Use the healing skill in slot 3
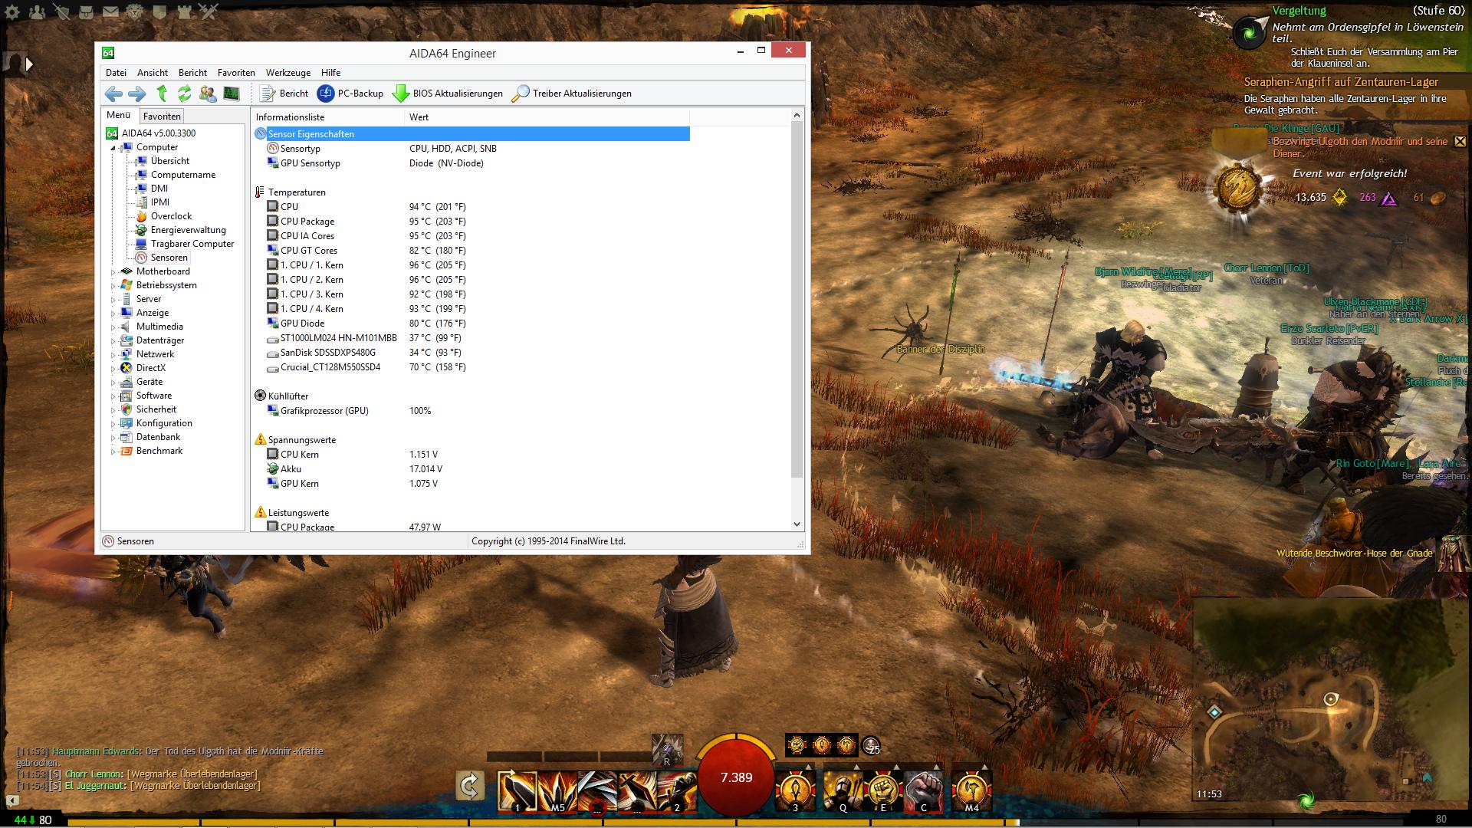 tap(795, 791)
